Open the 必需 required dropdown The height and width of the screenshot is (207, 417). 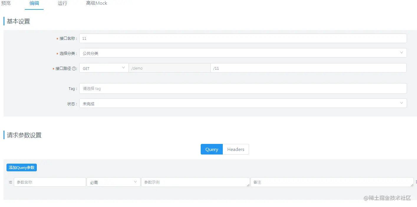pos(113,182)
